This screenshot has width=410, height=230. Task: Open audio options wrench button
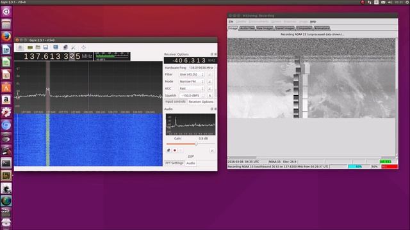click(212, 151)
